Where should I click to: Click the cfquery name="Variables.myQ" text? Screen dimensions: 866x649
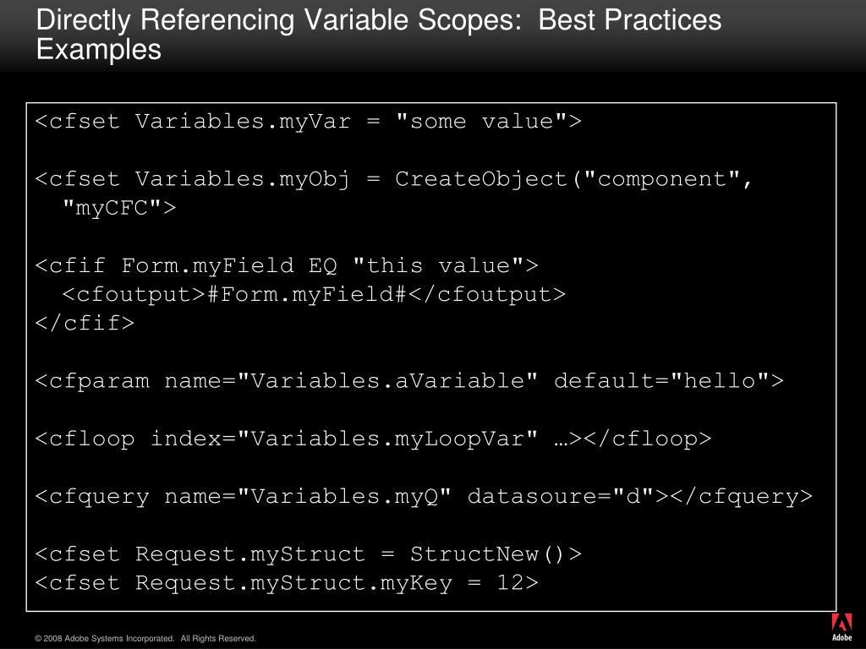tap(243, 497)
